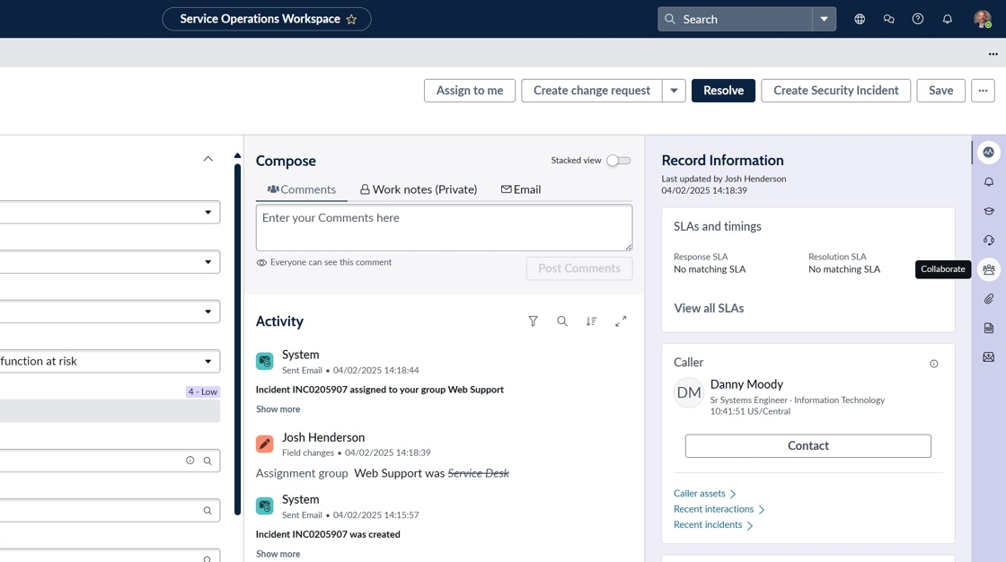Viewport: 1006px width, 562px height.
Task: Open the first dropdown in left form
Action: click(x=110, y=213)
